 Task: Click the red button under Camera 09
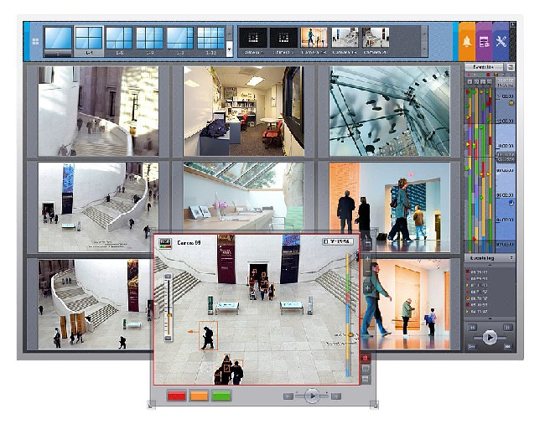point(176,396)
